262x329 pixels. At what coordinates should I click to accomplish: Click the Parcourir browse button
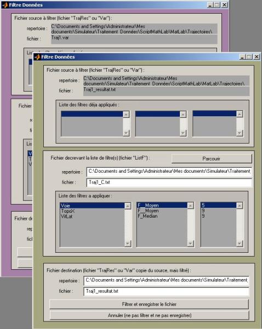[x=212, y=158]
